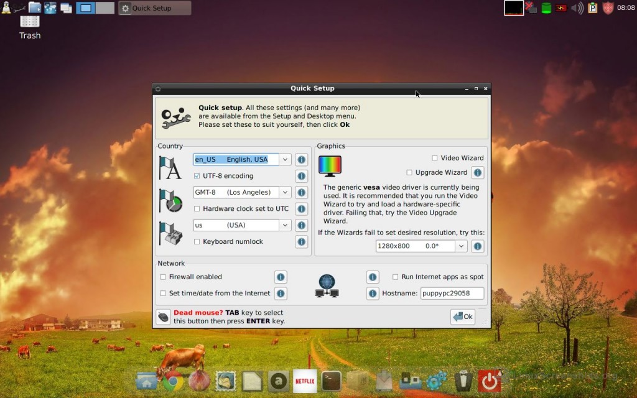Open the us (USA) keyboard layout dropdown
The image size is (637, 398).
point(285,225)
